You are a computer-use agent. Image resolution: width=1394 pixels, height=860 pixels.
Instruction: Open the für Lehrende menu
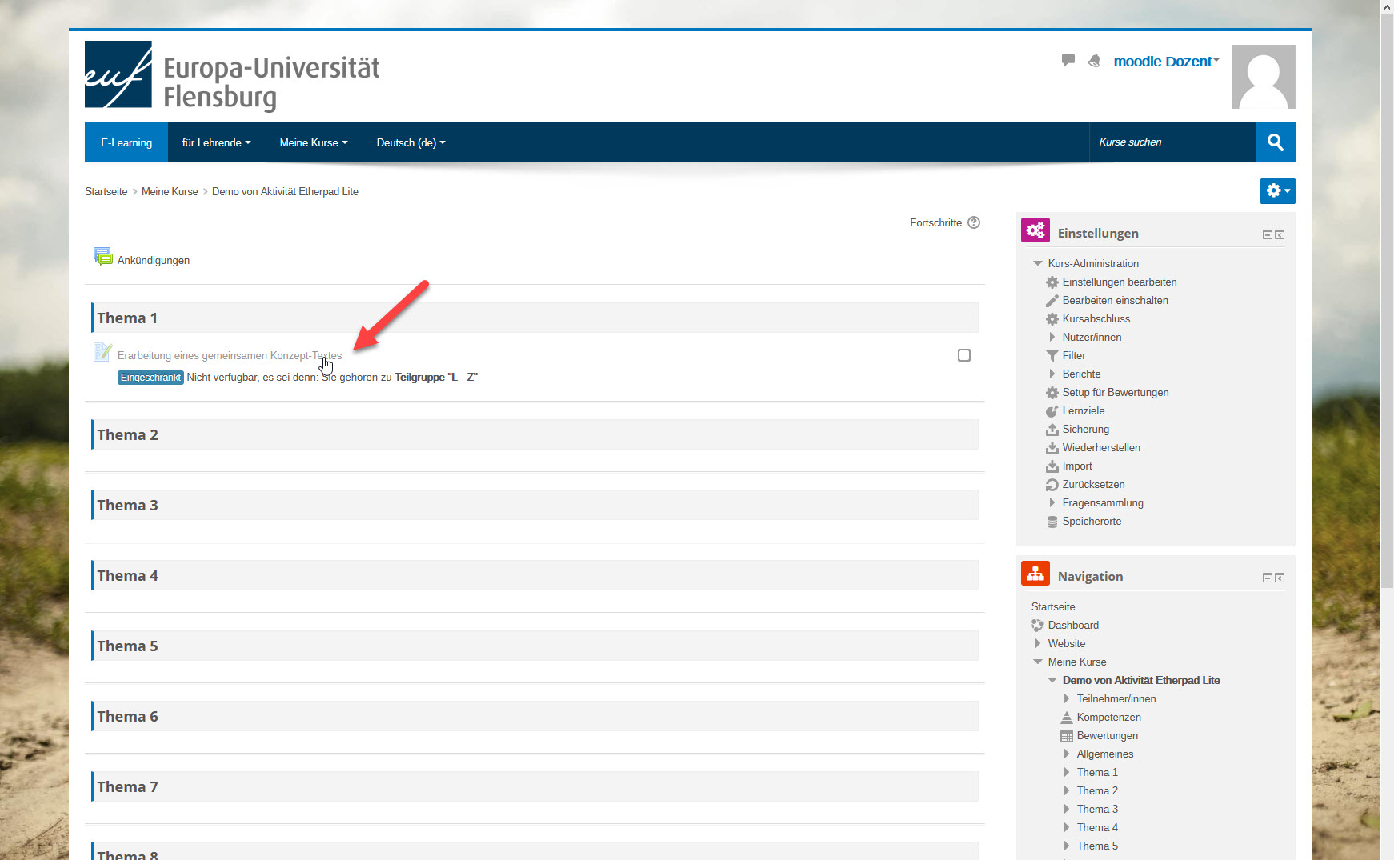click(216, 142)
